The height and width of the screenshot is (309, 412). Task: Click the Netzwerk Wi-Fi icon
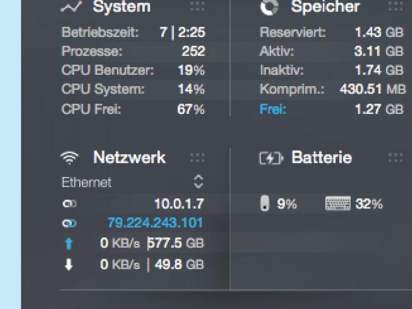70,158
